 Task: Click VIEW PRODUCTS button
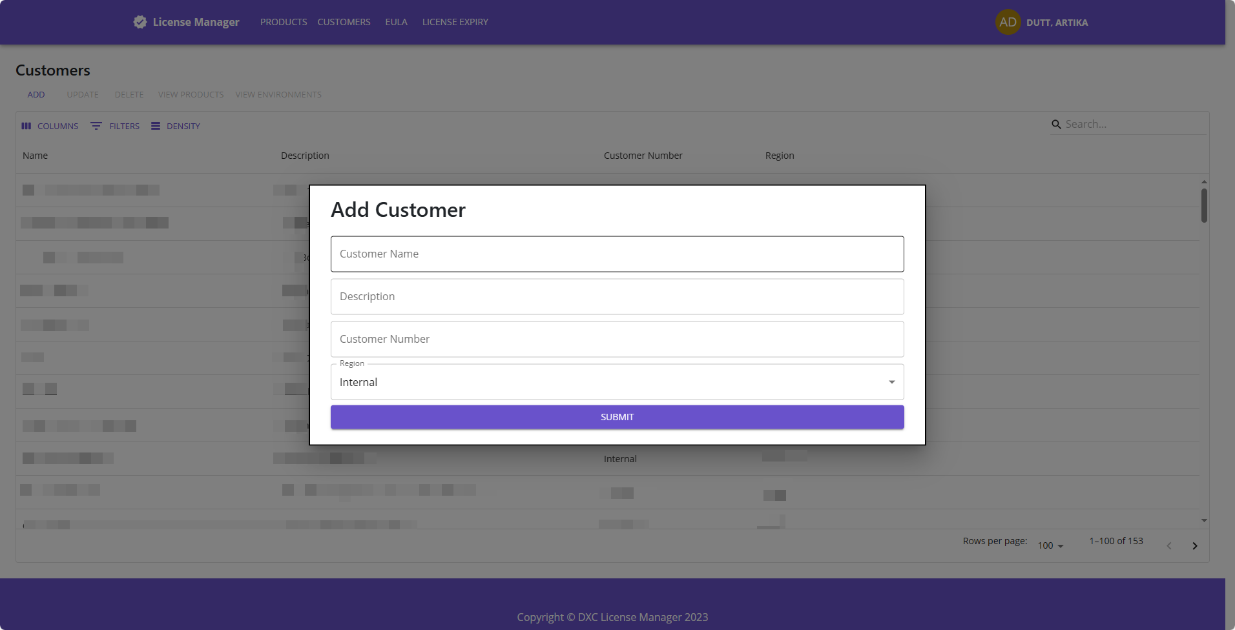[191, 94]
